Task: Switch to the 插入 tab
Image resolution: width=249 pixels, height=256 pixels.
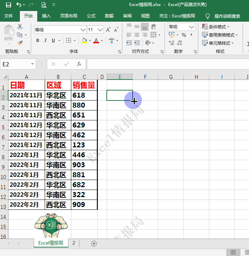Action: [x=46, y=16]
